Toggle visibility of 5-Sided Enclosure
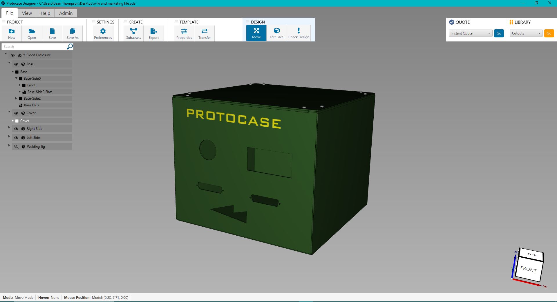Viewport: 557px width, 302px height. tap(13, 55)
